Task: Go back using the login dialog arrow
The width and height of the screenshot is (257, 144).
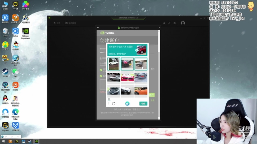Action: (x=98, y=27)
